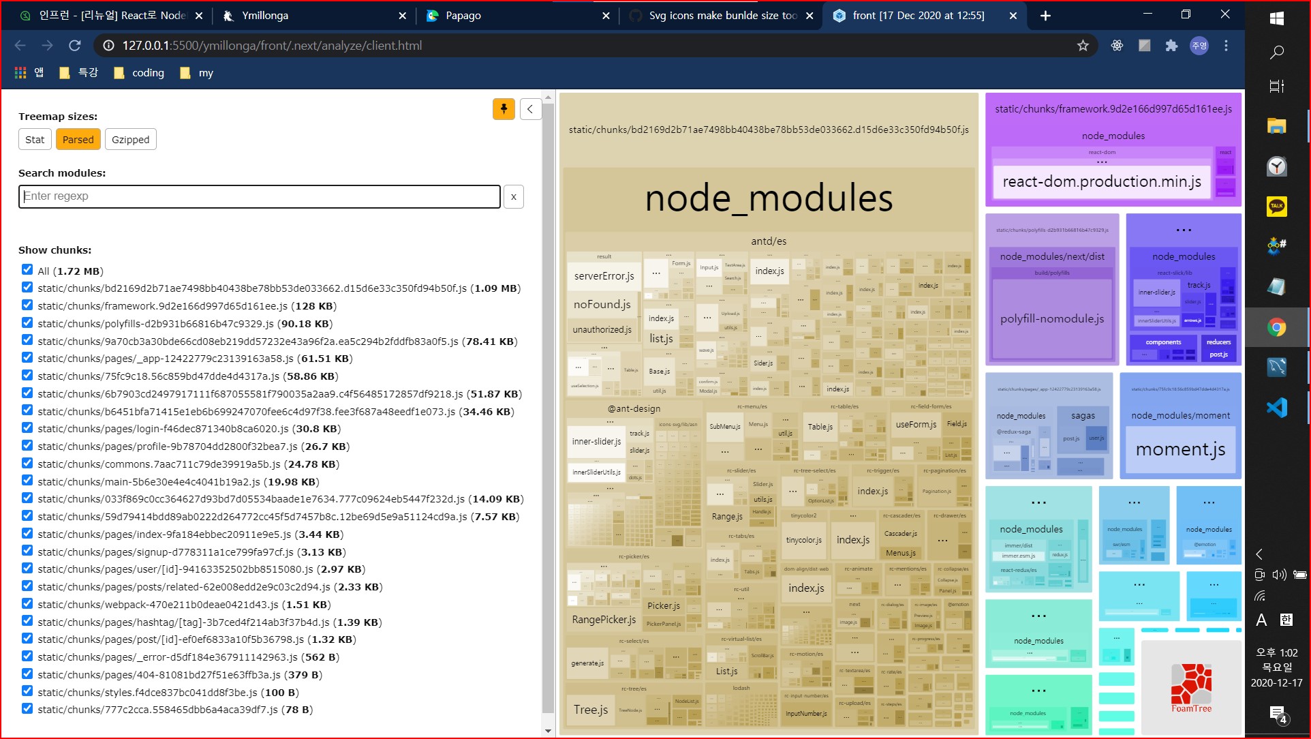Viewport: 1311px width, 739px height.
Task: Open MySQL Workbench from the taskbar
Action: (x=1277, y=367)
